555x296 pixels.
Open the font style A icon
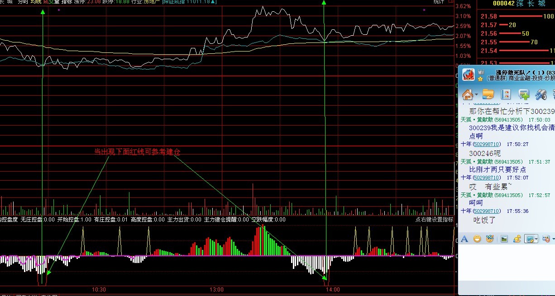coord(464,239)
